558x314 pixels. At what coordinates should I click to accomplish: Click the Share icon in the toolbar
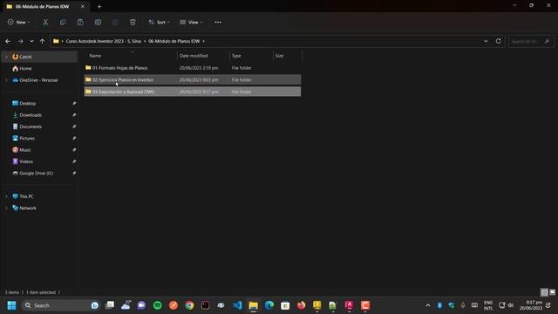(115, 22)
